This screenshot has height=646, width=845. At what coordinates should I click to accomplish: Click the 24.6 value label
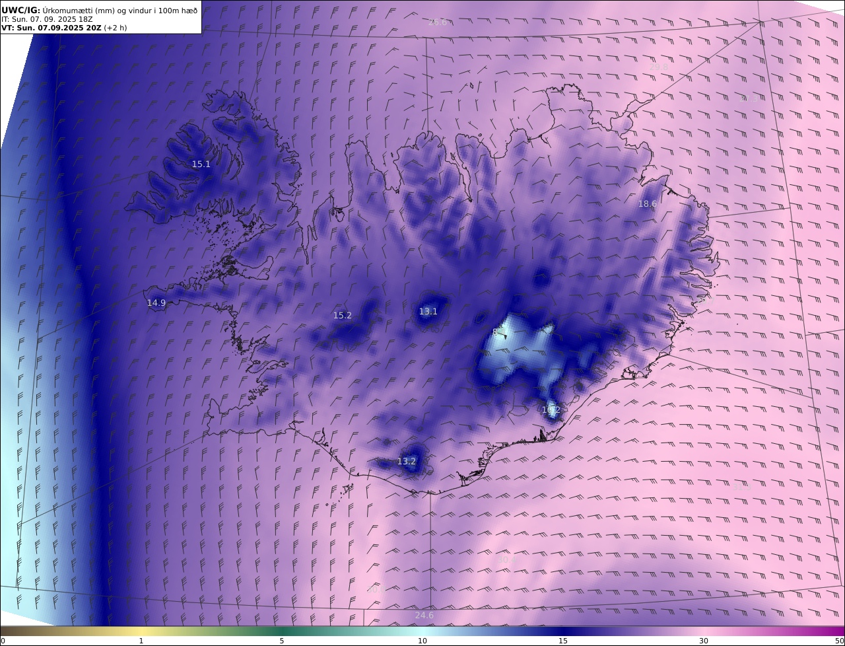424,616
